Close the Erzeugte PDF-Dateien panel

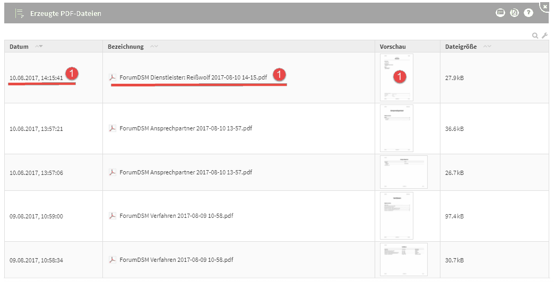545,6
